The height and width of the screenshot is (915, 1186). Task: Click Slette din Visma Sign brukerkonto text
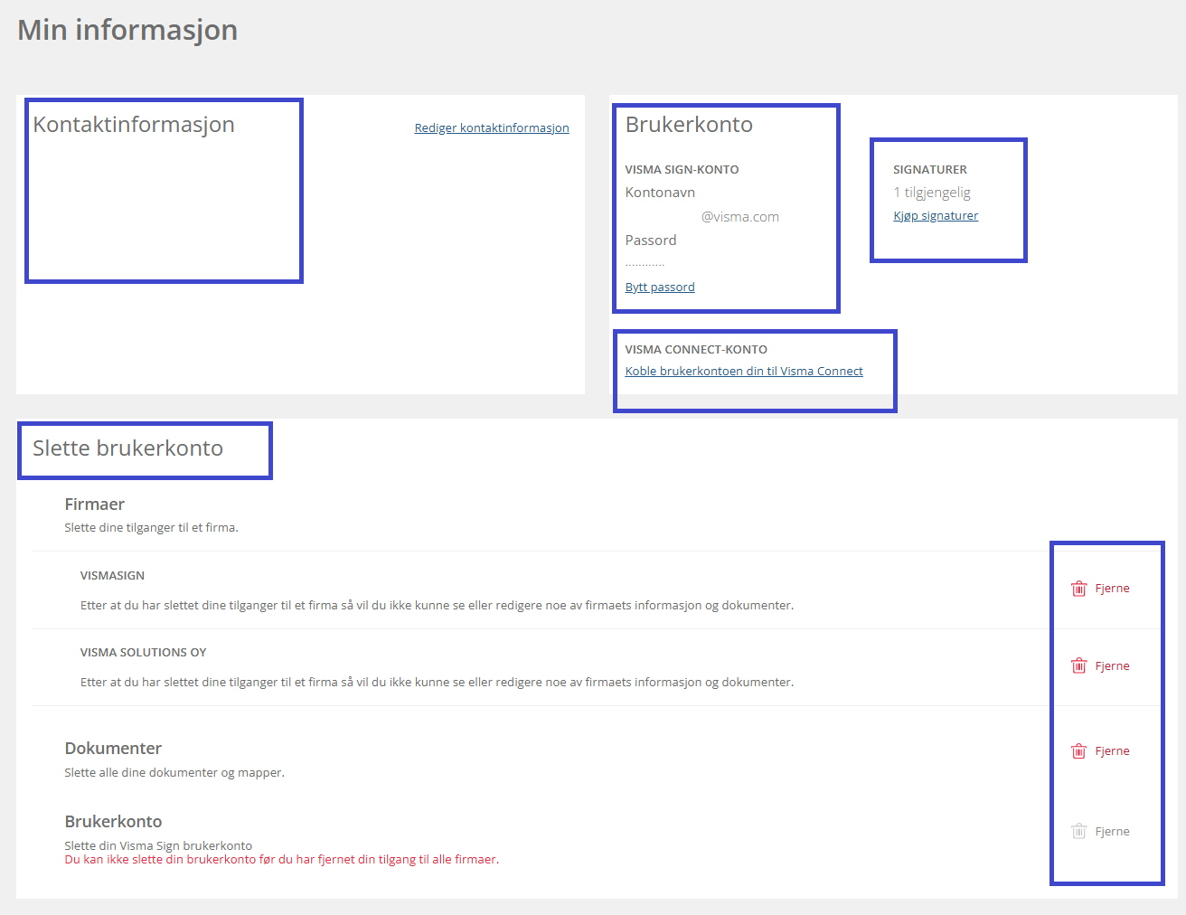click(158, 846)
